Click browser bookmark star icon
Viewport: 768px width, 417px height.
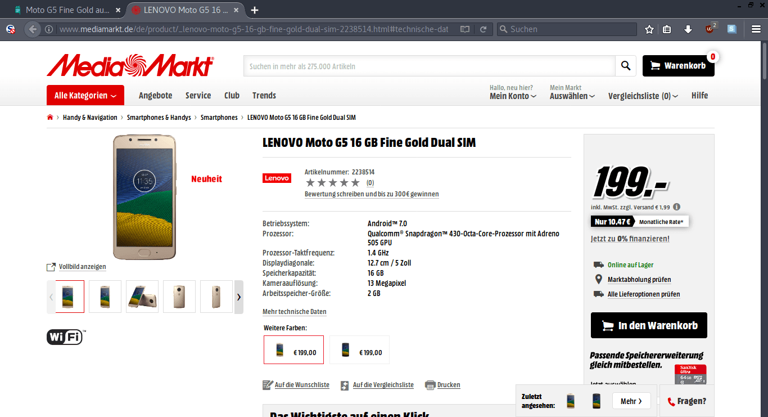click(x=649, y=29)
